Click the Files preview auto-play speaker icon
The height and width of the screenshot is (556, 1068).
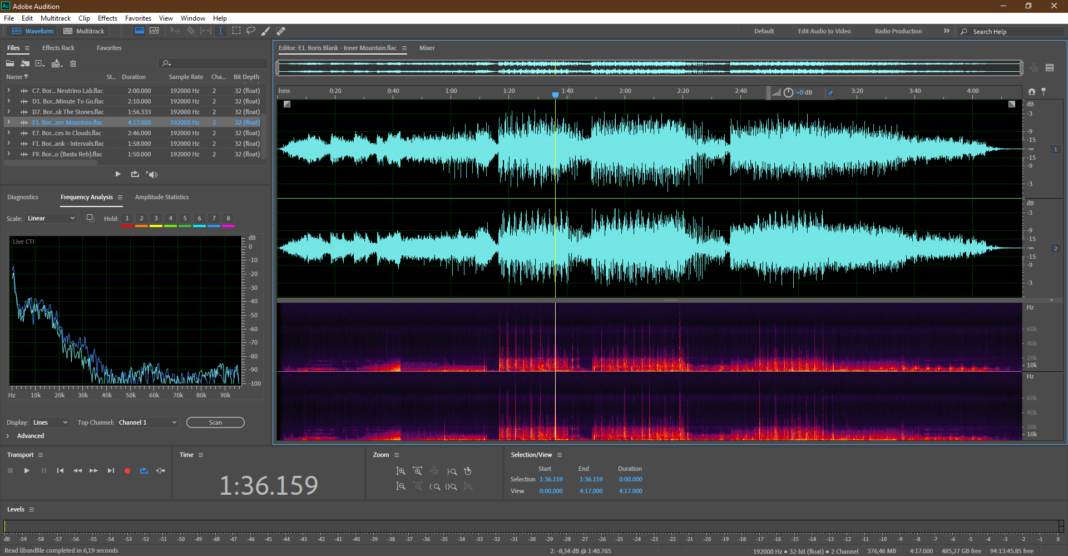tap(152, 174)
